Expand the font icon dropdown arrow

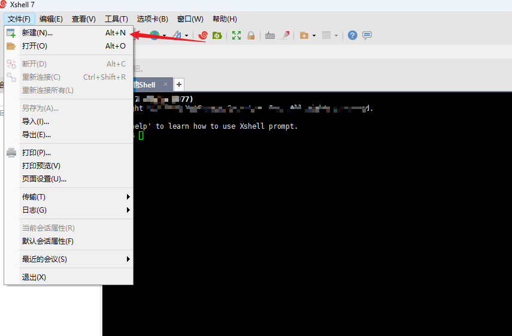186,35
